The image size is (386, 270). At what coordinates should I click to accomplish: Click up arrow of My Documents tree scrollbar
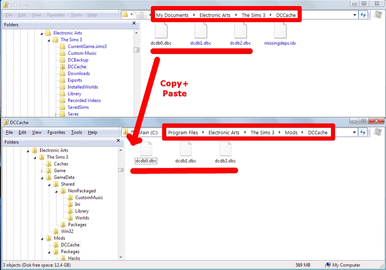136,33
